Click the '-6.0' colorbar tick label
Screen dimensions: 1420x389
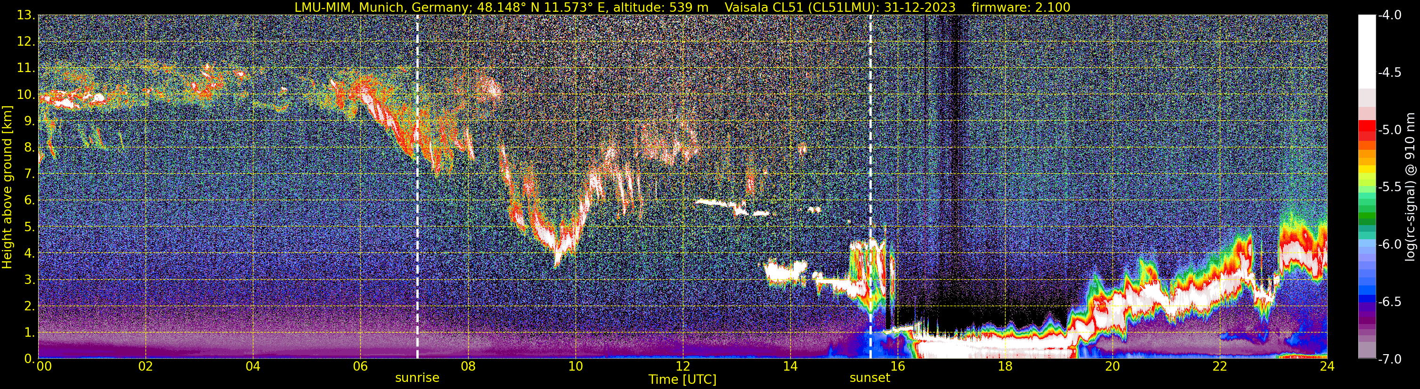tap(1389, 244)
